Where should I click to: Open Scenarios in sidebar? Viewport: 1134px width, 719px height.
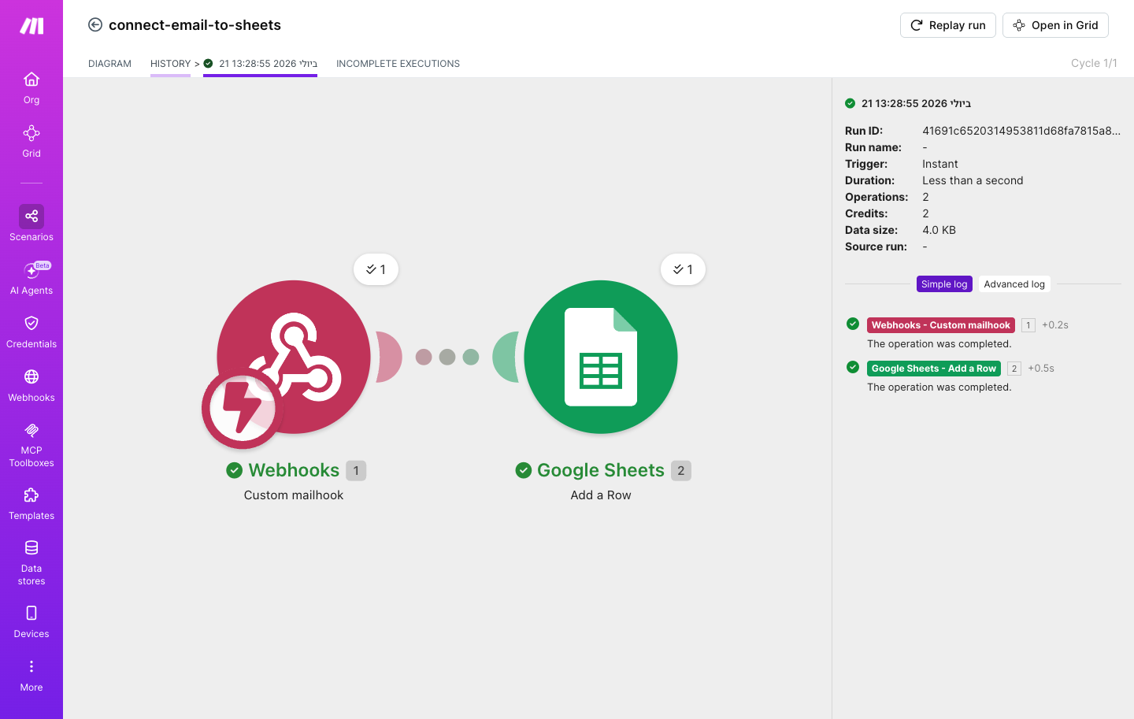pyautogui.click(x=31, y=224)
